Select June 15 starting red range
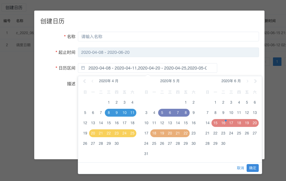 point(215,123)
